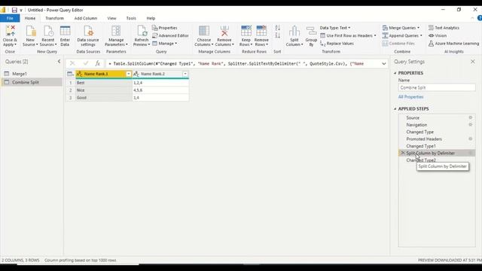Open settings gear for Source step
This screenshot has width=482, height=271.
click(x=470, y=117)
